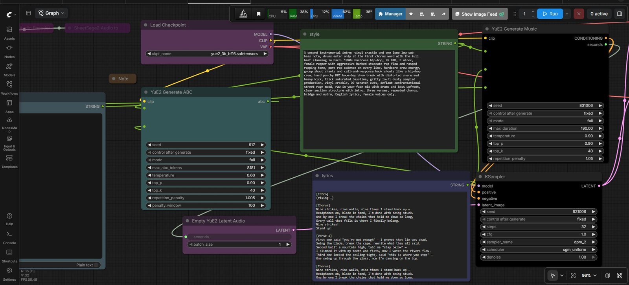The image size is (629, 285).
Task: Click the Run button
Action: (x=550, y=14)
